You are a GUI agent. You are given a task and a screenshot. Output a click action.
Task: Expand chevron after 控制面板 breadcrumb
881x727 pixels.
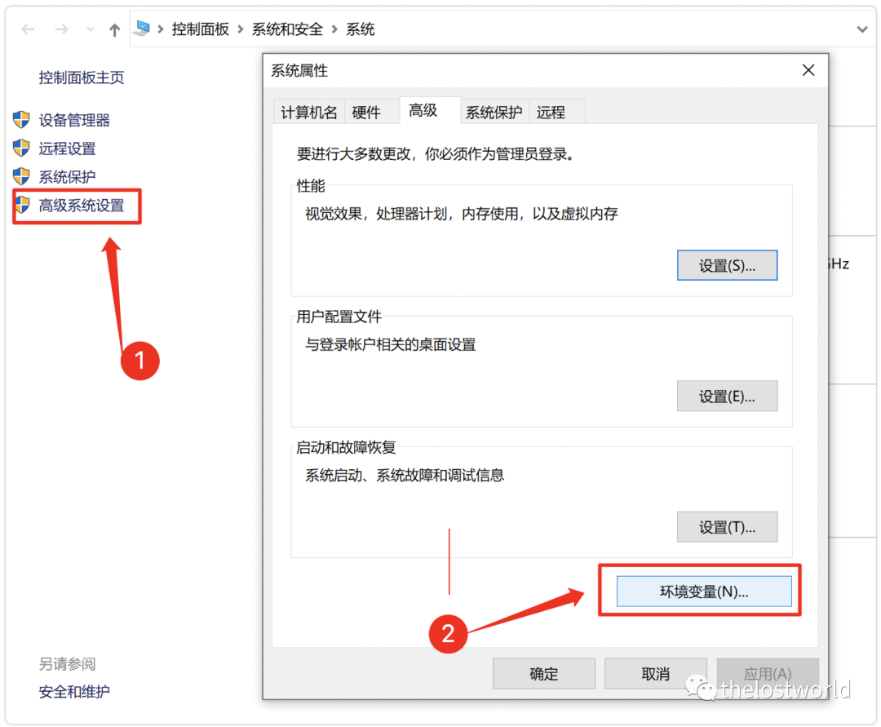coord(241,29)
